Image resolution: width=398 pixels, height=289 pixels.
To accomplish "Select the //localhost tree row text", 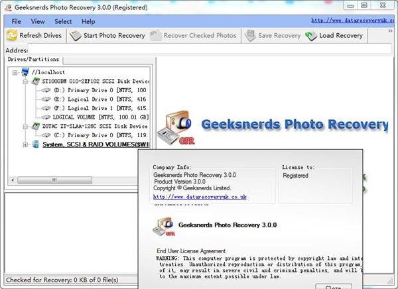I will (48, 72).
